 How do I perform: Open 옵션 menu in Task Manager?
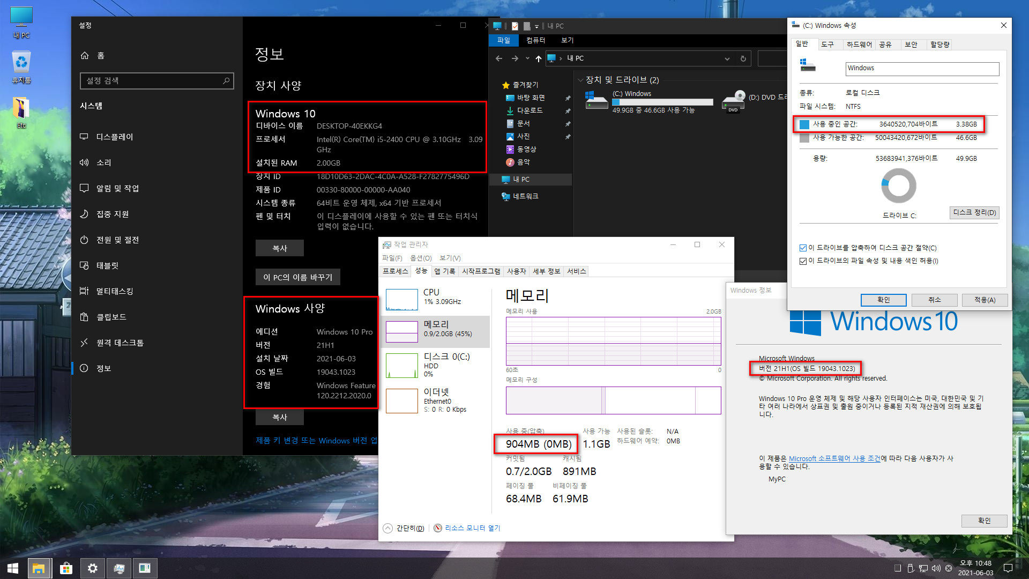(421, 258)
